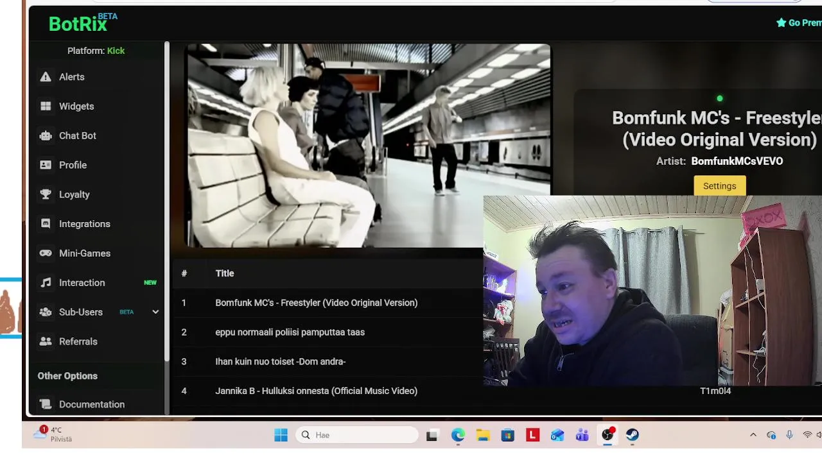Click the Profile card icon in sidebar
The image size is (822, 462).
pos(46,165)
